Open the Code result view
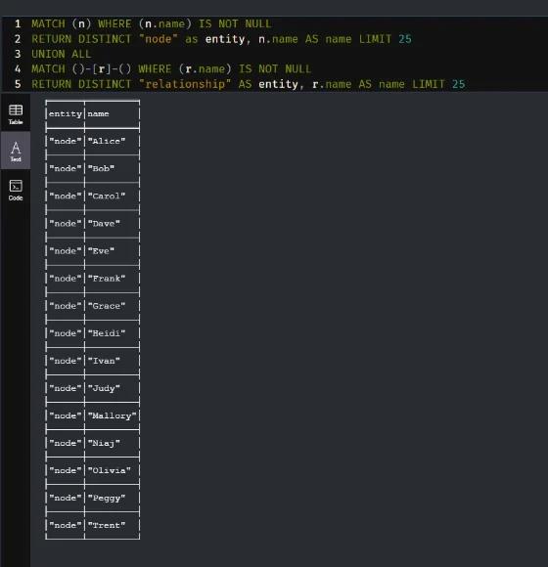The image size is (548, 567). pyautogui.click(x=16, y=190)
